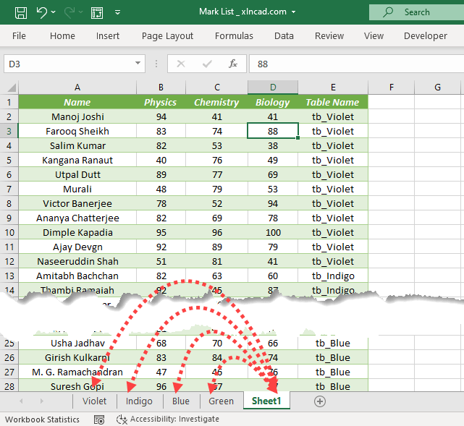464x426 pixels.
Task: Switch to the Violet sheet tab
Action: point(94,401)
